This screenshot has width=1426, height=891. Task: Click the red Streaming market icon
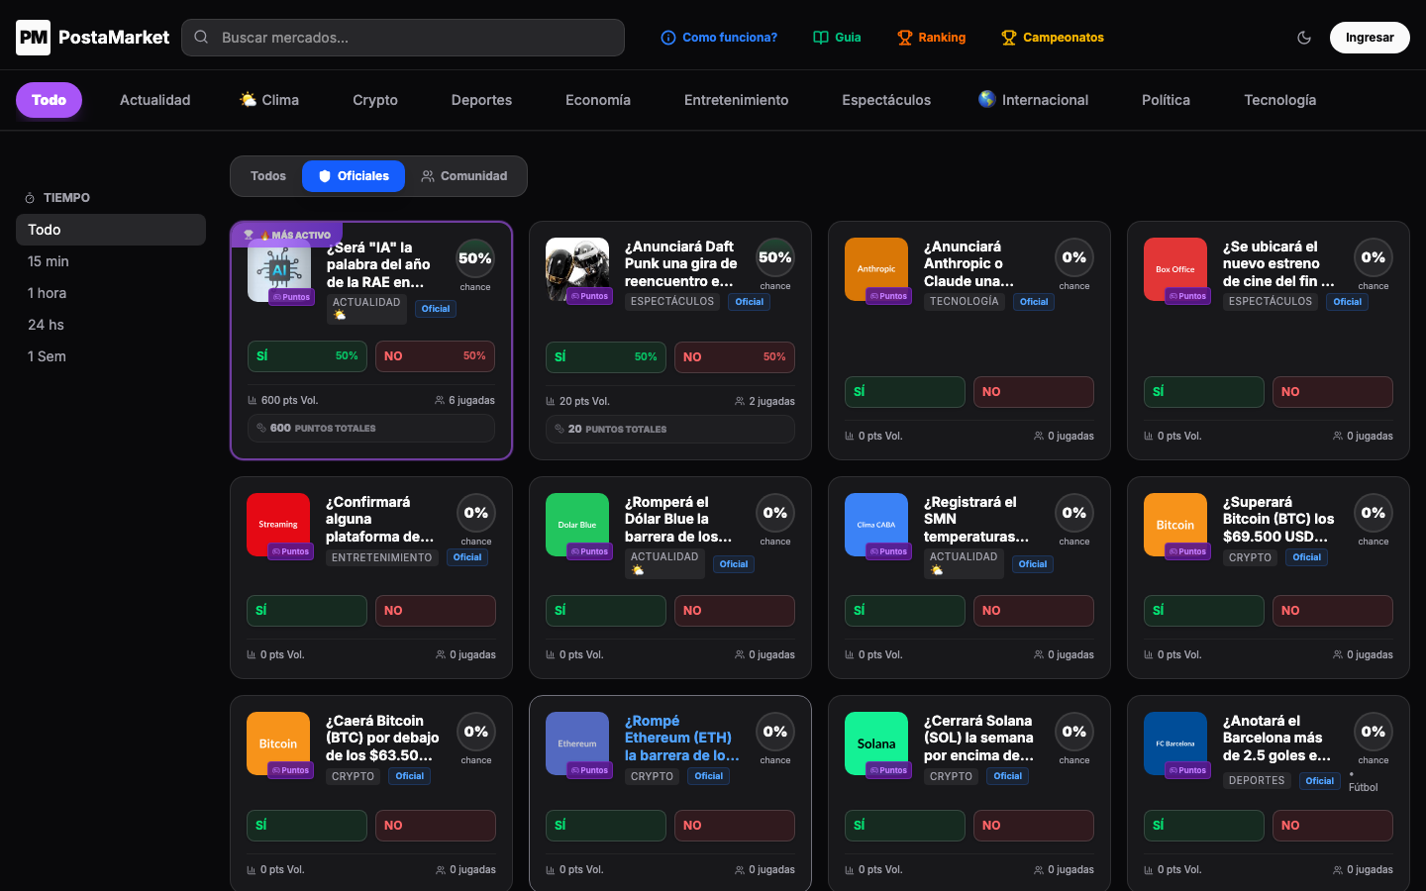pos(278,525)
